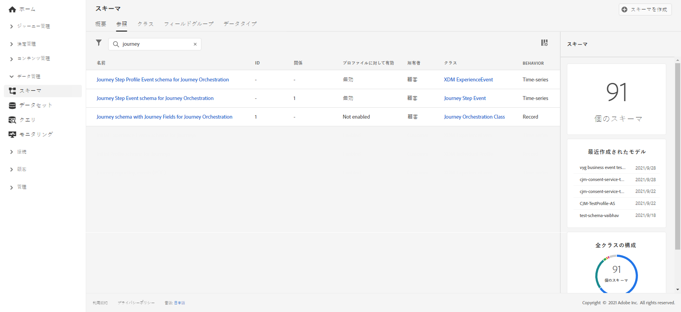Image resolution: width=681 pixels, height=312 pixels.
Task: Clear the journey search with the X
Action: 195,44
